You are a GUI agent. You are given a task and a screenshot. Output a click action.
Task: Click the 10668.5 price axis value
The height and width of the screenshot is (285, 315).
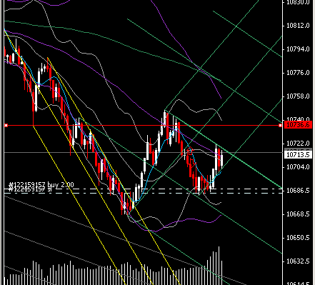click(298, 214)
